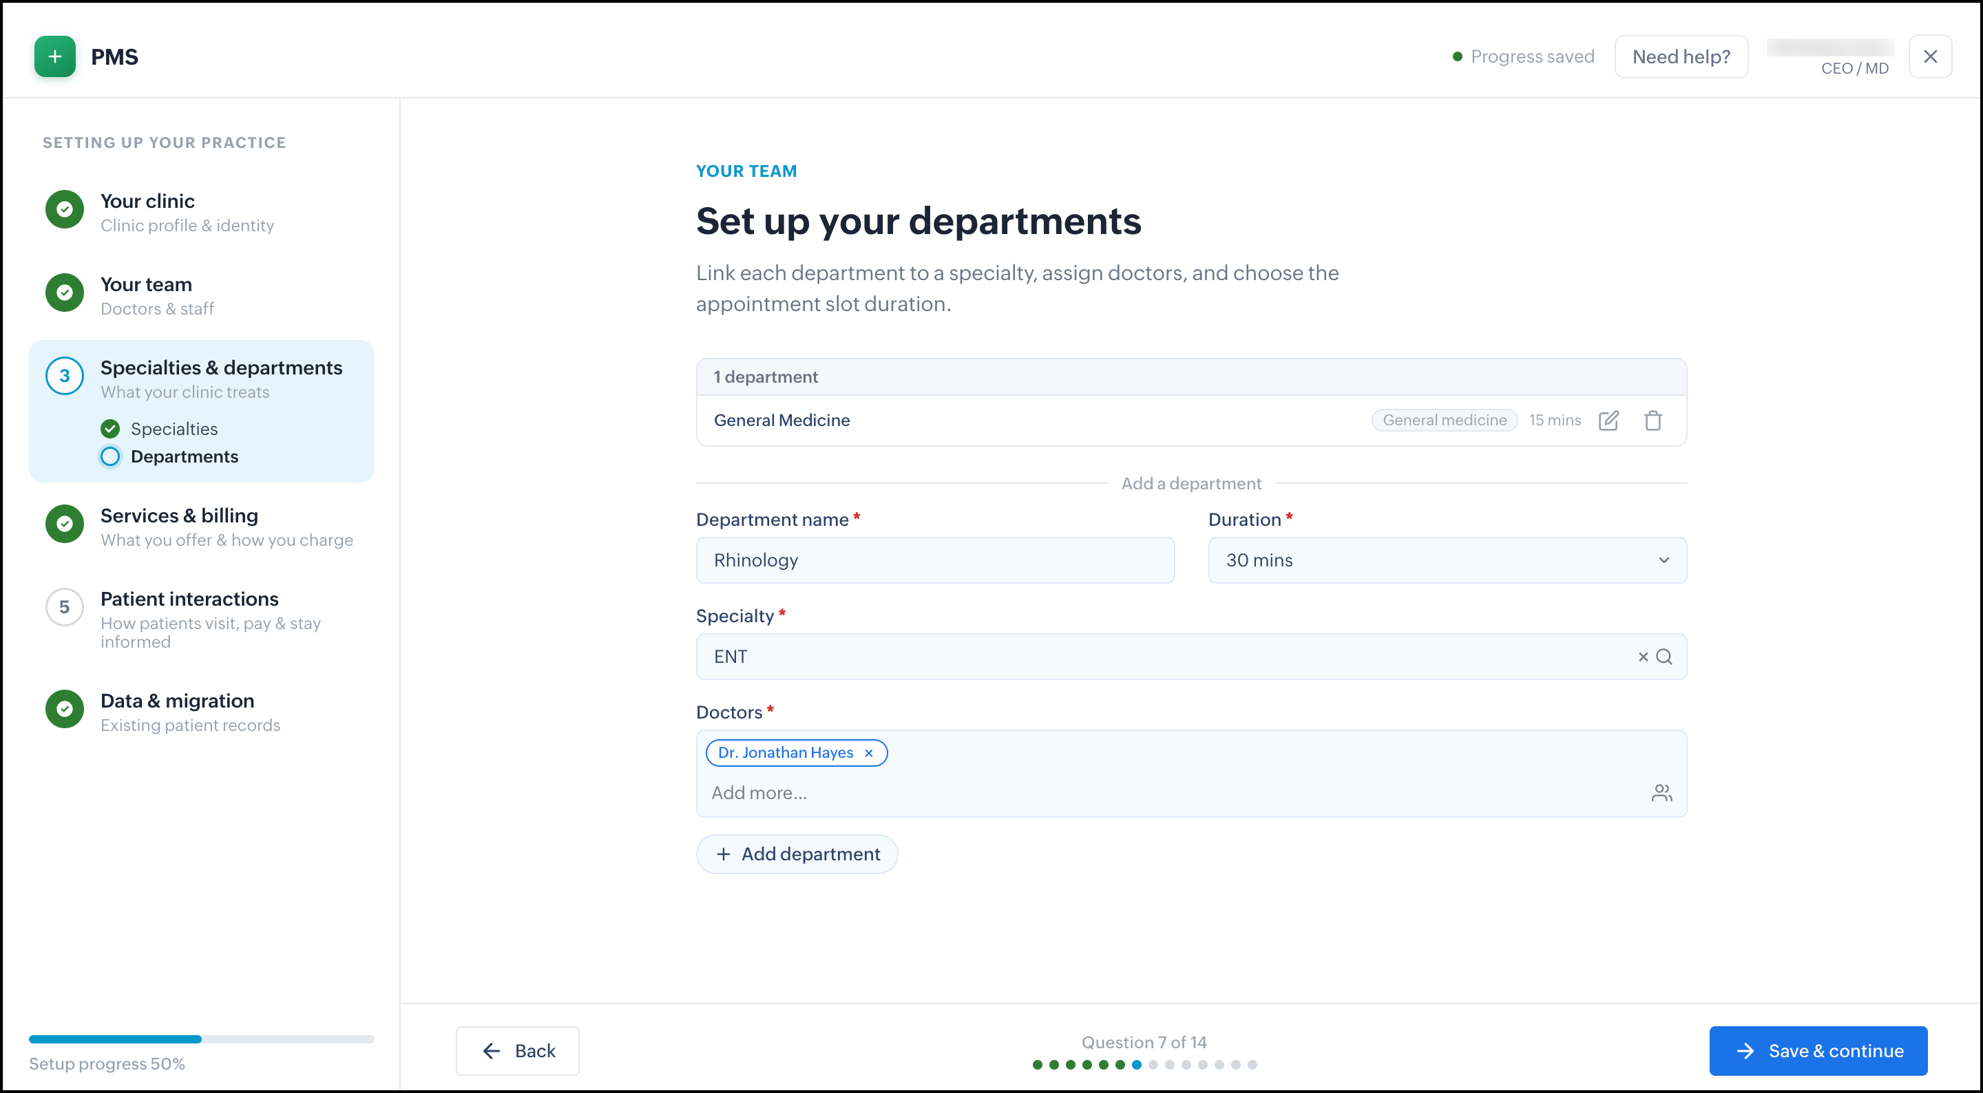1983x1093 pixels.
Task: Open the Duration 30 mins dropdown
Action: tap(1447, 560)
